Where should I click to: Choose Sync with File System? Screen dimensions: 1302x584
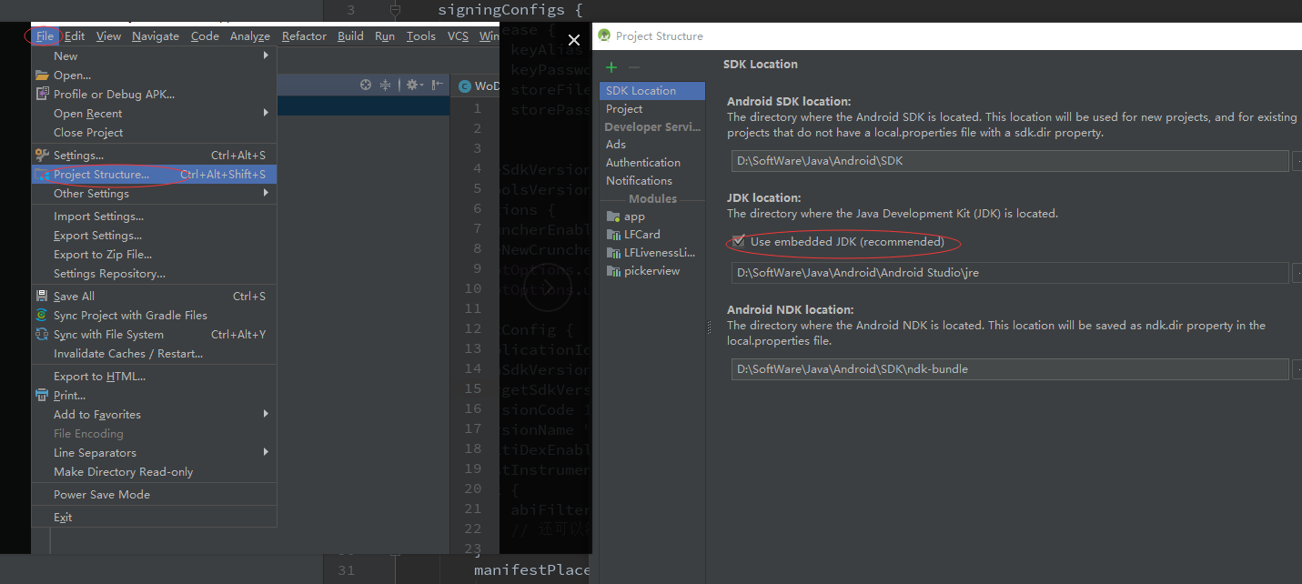(x=154, y=334)
